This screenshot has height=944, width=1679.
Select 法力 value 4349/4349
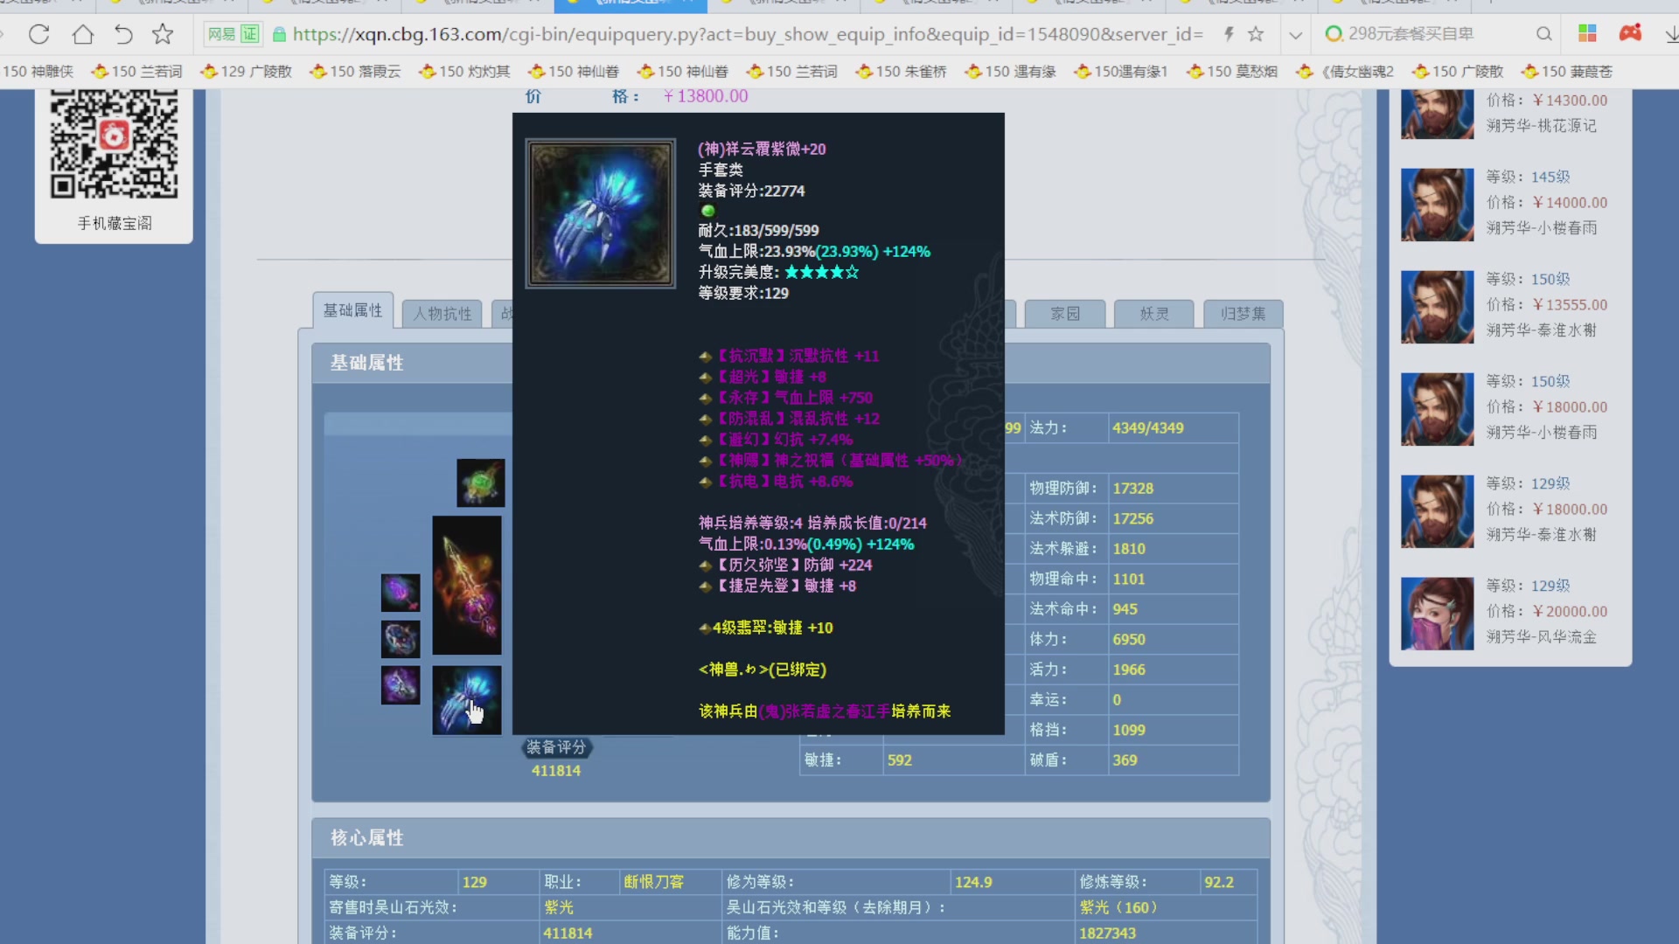pyautogui.click(x=1148, y=428)
